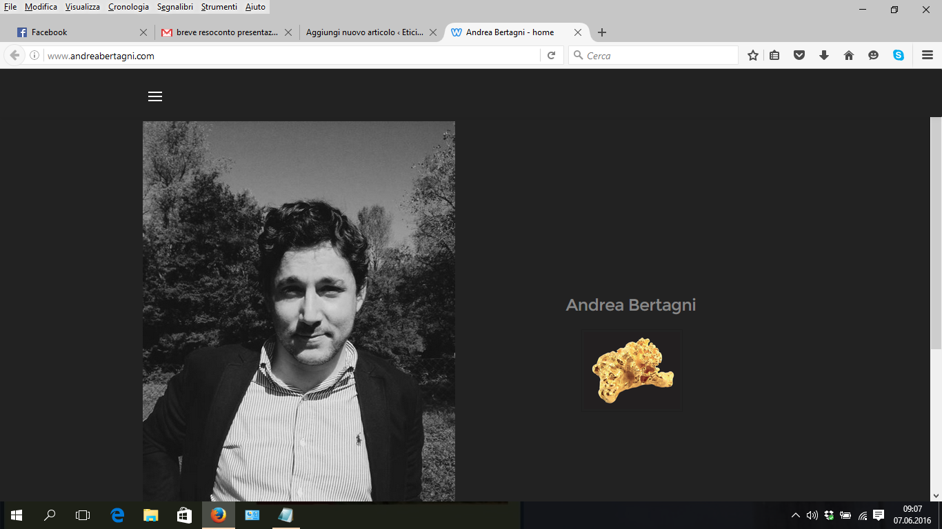This screenshot has height=529, width=942.
Task: Open the Hello chat smiley icon
Action: coord(874,56)
